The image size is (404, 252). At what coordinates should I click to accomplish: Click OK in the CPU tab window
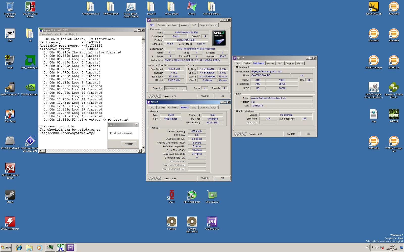tap(222, 96)
